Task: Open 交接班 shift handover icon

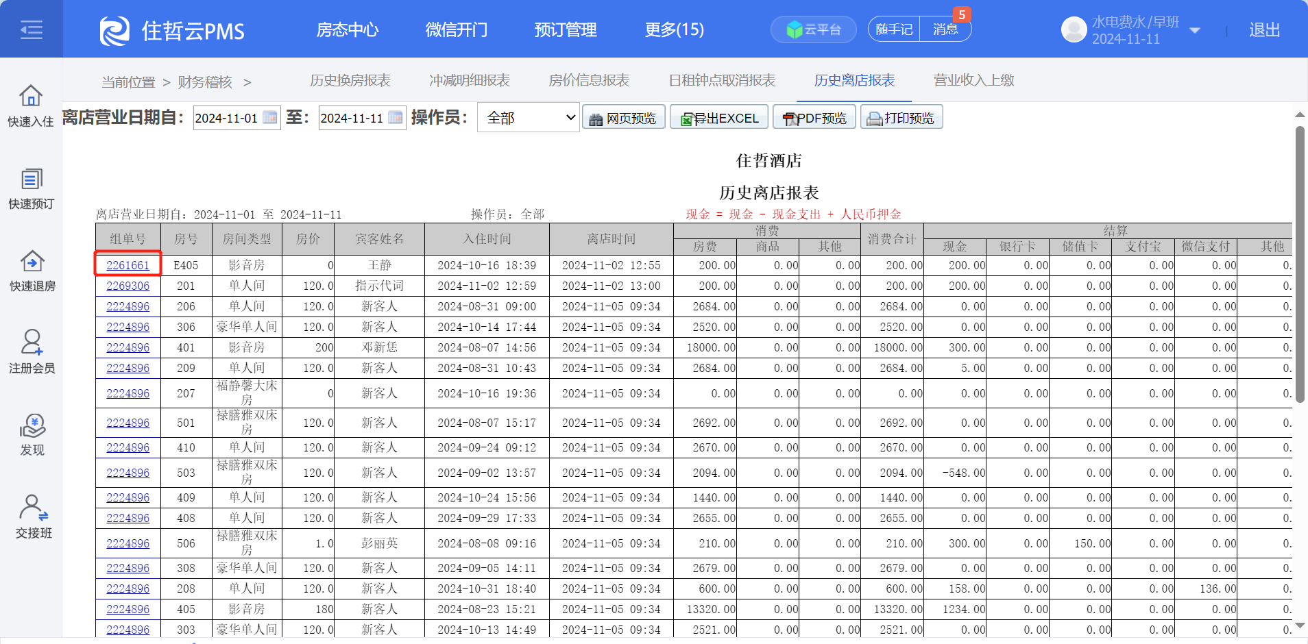Action: (x=33, y=508)
